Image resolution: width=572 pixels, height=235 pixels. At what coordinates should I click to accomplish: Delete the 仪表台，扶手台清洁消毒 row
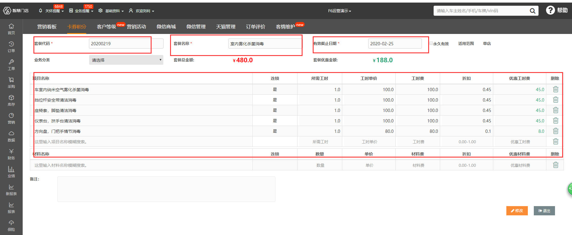tap(556, 121)
